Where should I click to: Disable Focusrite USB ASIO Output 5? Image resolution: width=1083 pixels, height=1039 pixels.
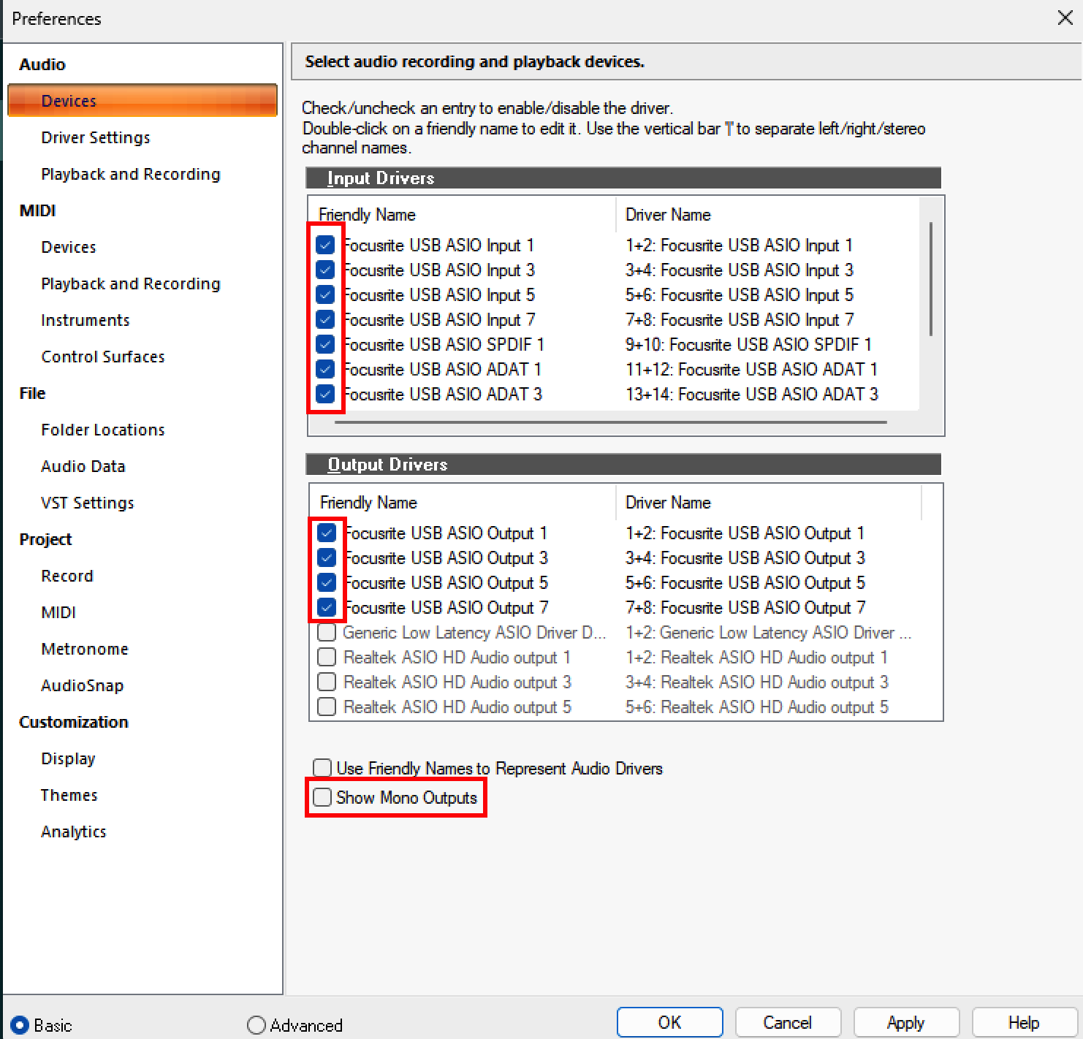[327, 582]
